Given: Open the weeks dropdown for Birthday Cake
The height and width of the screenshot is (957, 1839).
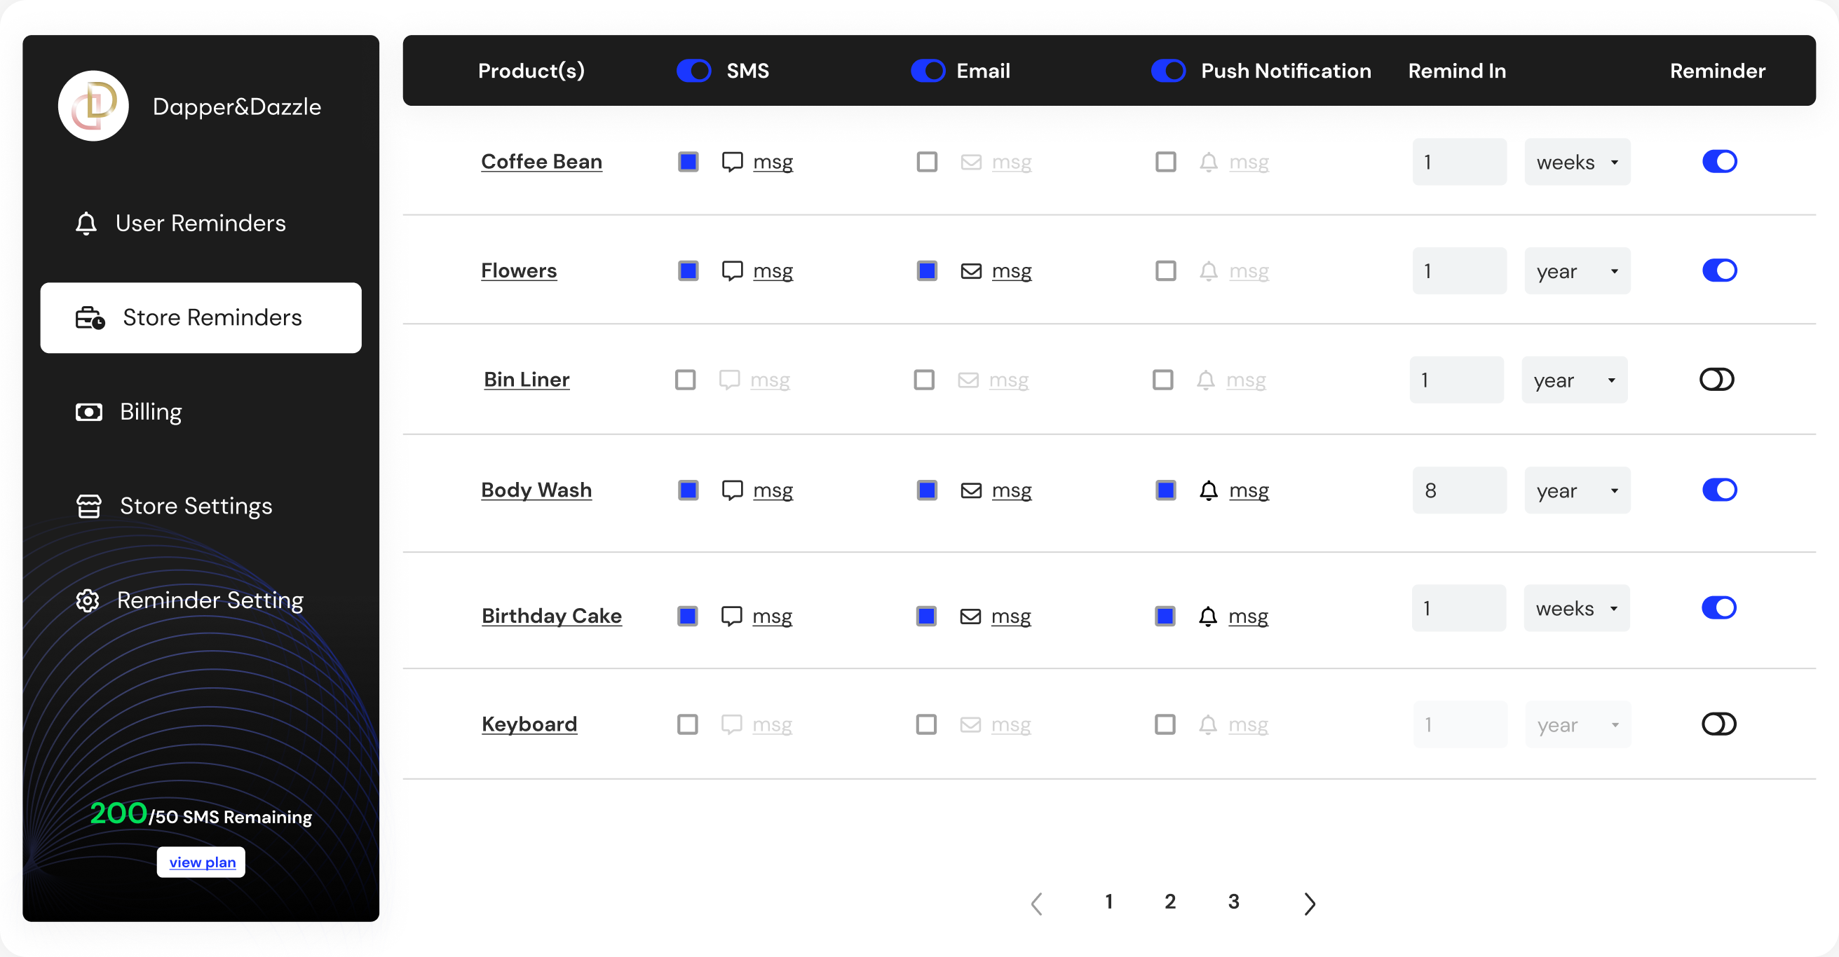Looking at the screenshot, I should [1576, 608].
